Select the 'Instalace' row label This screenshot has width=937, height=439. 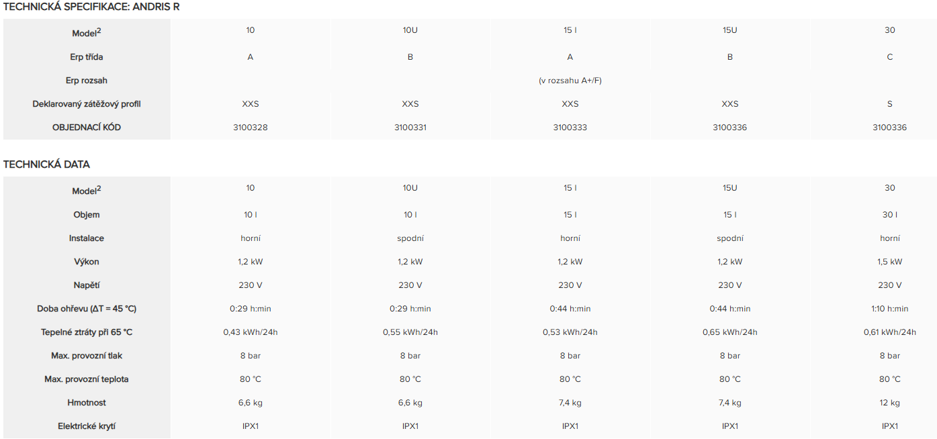87,238
